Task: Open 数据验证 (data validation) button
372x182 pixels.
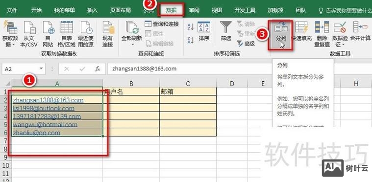Action: coord(340,34)
